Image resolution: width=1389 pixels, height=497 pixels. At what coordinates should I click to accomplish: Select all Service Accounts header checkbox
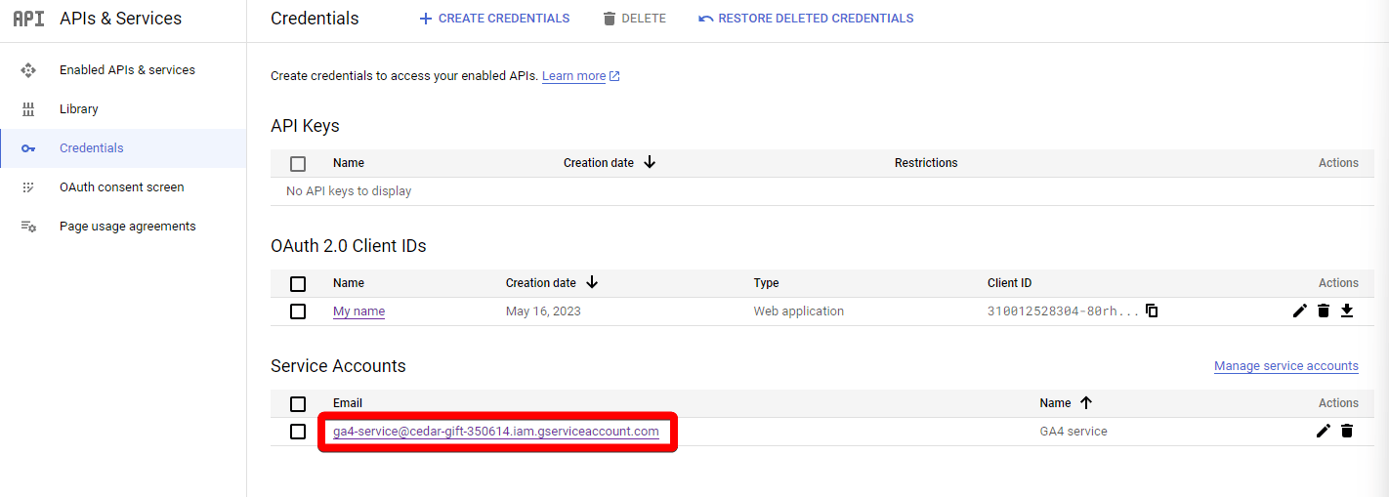pyautogui.click(x=298, y=404)
